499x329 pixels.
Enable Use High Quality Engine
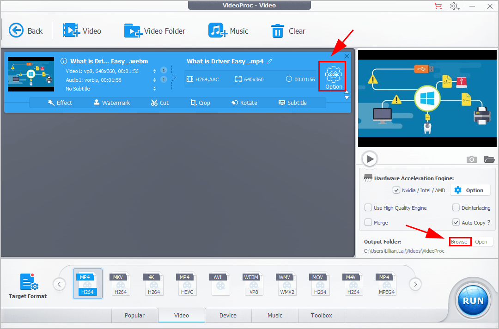pyautogui.click(x=368, y=207)
